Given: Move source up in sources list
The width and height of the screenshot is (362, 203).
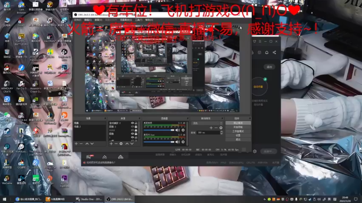Looking at the screenshot, I should tap(127, 143).
